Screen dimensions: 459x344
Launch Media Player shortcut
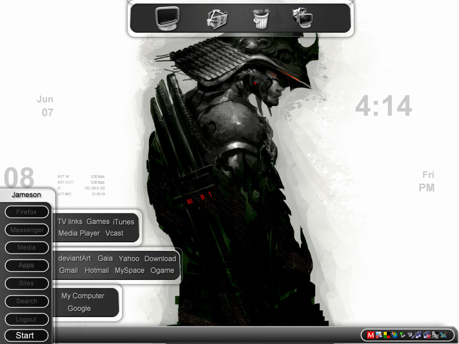[79, 233]
